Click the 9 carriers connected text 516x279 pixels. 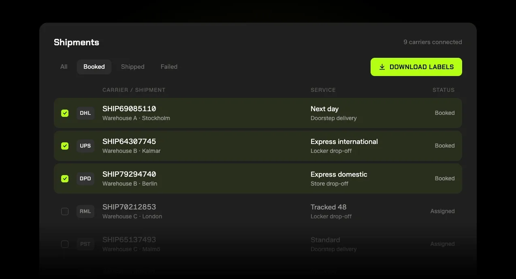433,42
